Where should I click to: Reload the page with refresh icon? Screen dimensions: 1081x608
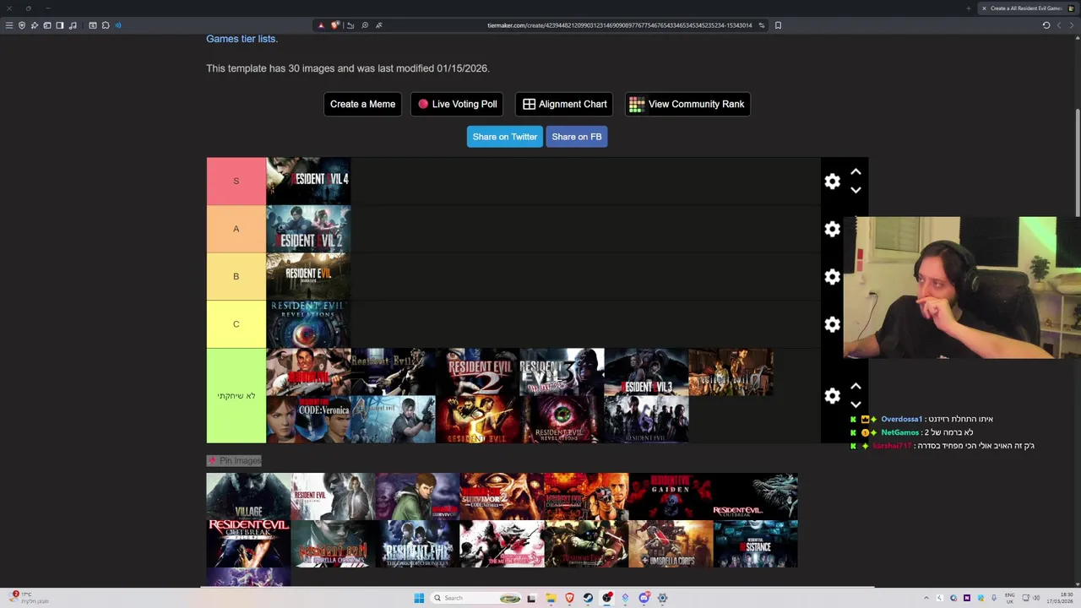[x=1046, y=25]
